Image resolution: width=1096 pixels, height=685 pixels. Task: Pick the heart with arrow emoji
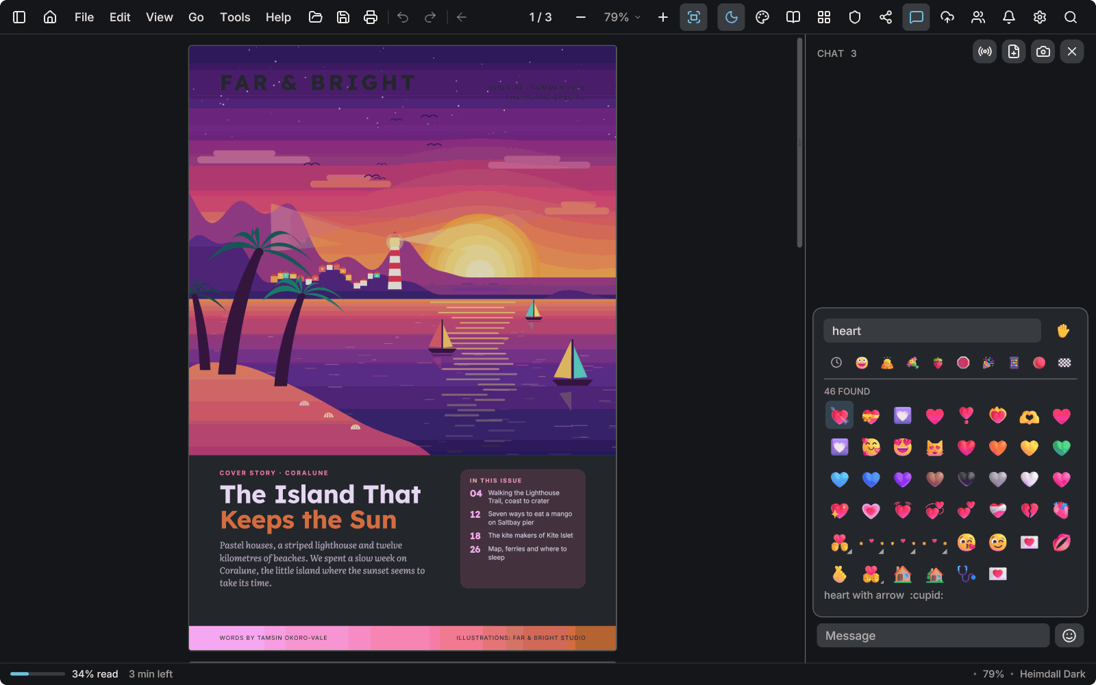click(840, 416)
